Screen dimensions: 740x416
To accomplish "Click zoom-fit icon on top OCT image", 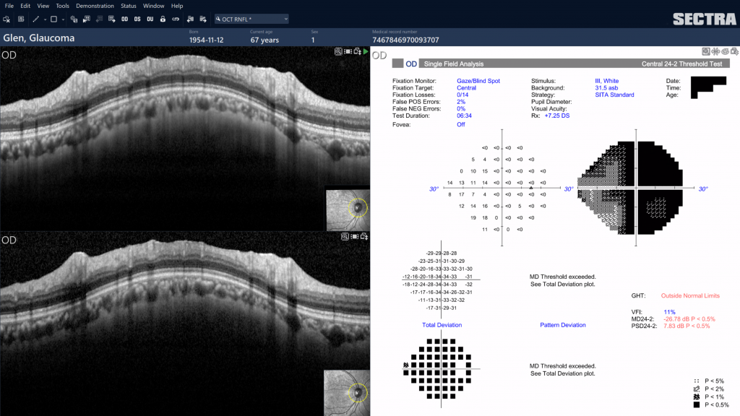I will [338, 51].
